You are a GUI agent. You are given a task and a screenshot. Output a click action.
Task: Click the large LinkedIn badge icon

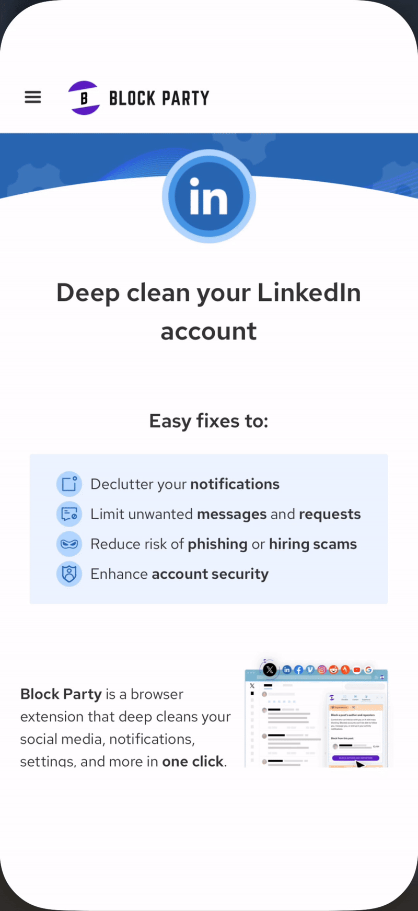click(208, 197)
